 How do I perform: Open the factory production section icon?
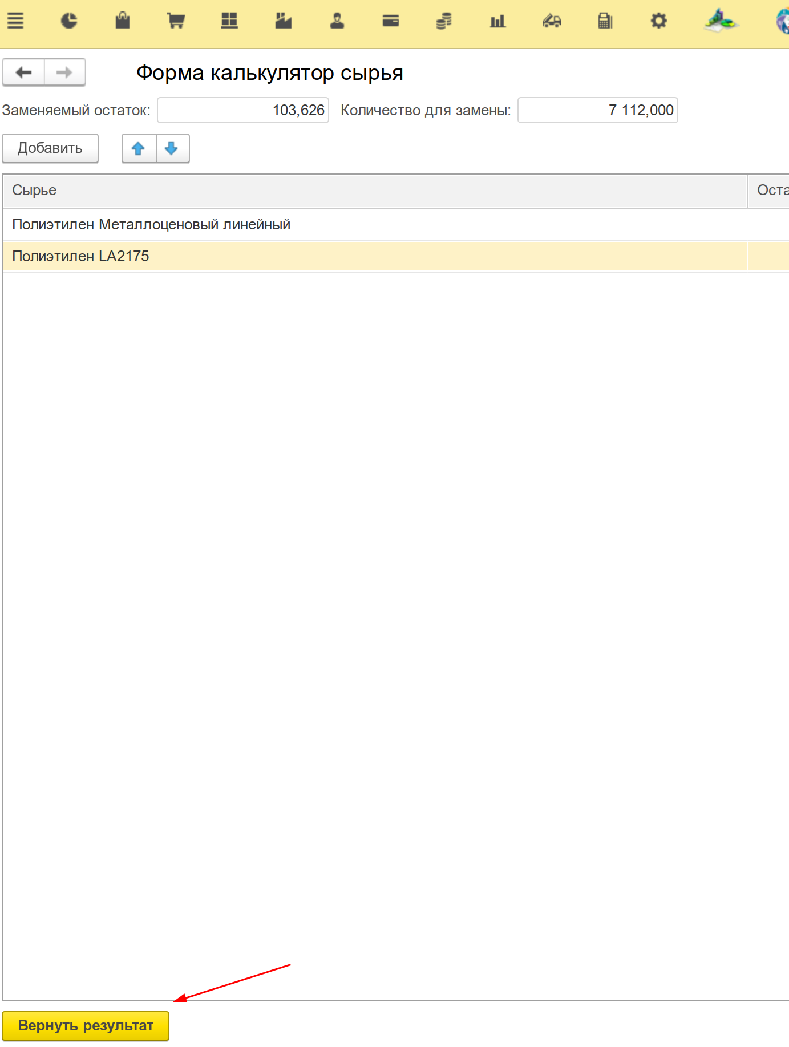coord(283,21)
